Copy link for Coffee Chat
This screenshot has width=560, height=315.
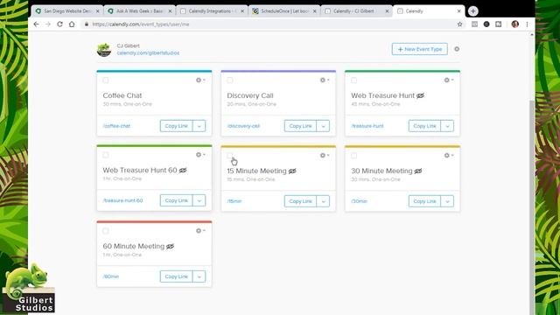coord(177,126)
